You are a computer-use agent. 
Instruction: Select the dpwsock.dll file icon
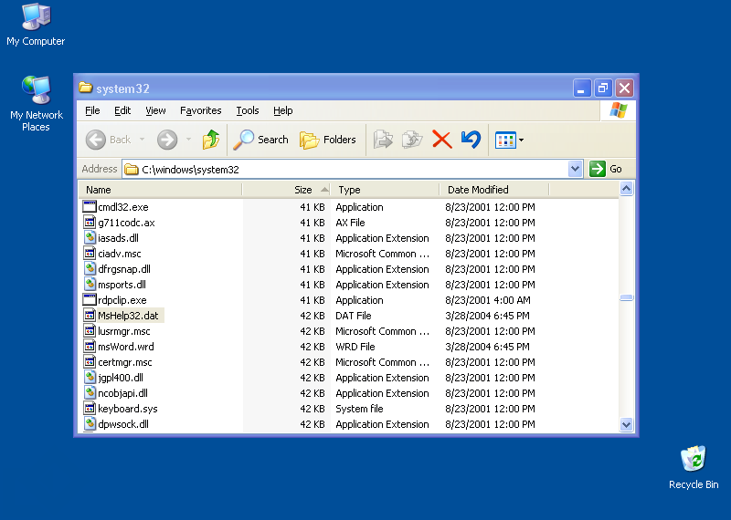(89, 424)
